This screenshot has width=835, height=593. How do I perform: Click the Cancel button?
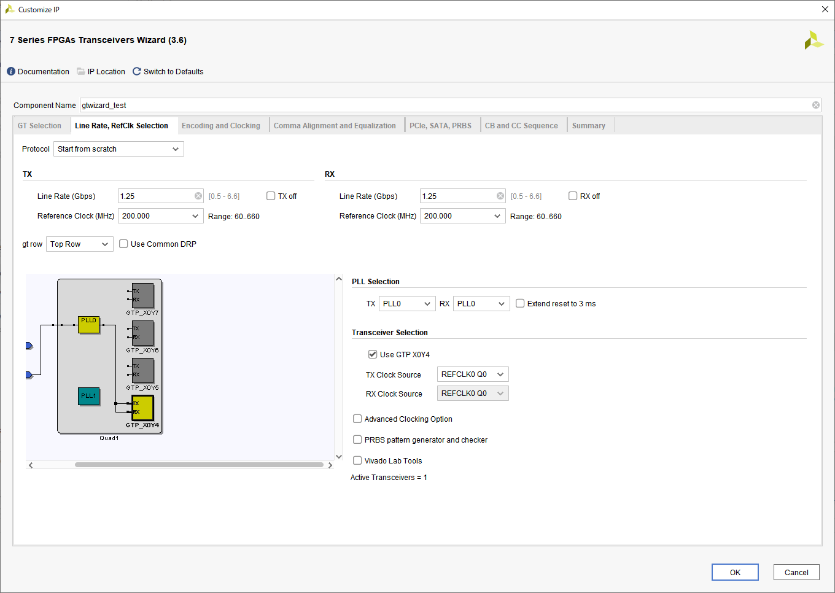tap(796, 572)
